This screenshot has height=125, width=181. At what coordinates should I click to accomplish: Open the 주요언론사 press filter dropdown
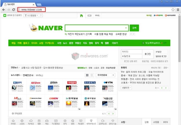coord(106,75)
